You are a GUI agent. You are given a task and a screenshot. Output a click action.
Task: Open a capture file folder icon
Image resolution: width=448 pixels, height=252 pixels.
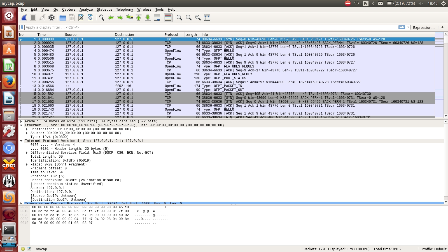coord(63,18)
